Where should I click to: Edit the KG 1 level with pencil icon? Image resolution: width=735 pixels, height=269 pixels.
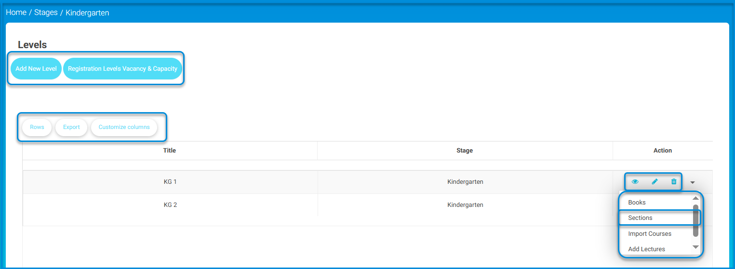coord(655,182)
